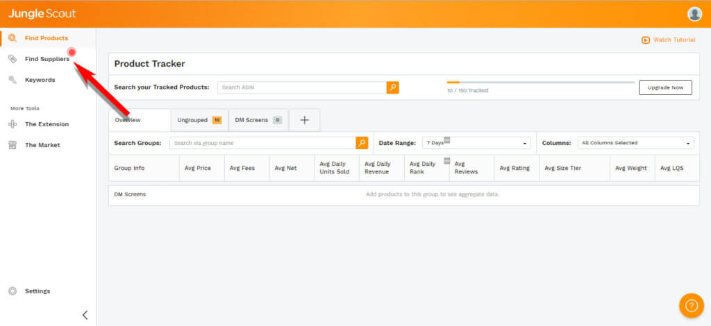Click the Find Suppliers tag icon
The height and width of the screenshot is (326, 711).
pos(12,59)
